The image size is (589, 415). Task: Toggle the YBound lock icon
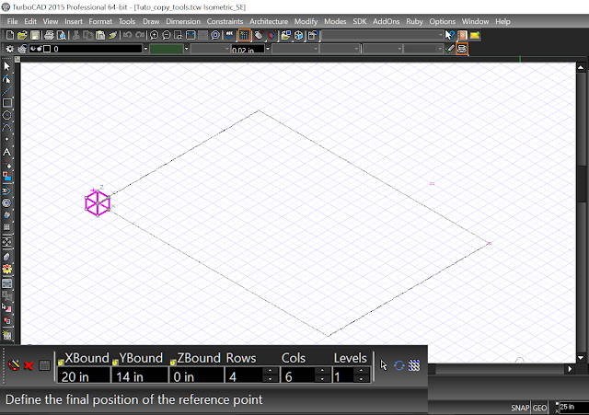coord(115,363)
